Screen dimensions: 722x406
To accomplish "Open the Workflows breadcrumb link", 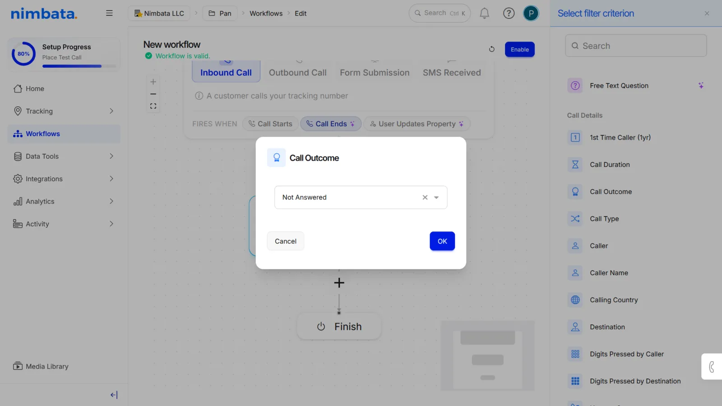I will tap(266, 13).
